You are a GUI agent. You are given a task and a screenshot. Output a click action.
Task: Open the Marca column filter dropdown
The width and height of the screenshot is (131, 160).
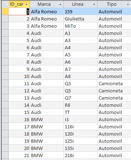click(x=60, y=5)
